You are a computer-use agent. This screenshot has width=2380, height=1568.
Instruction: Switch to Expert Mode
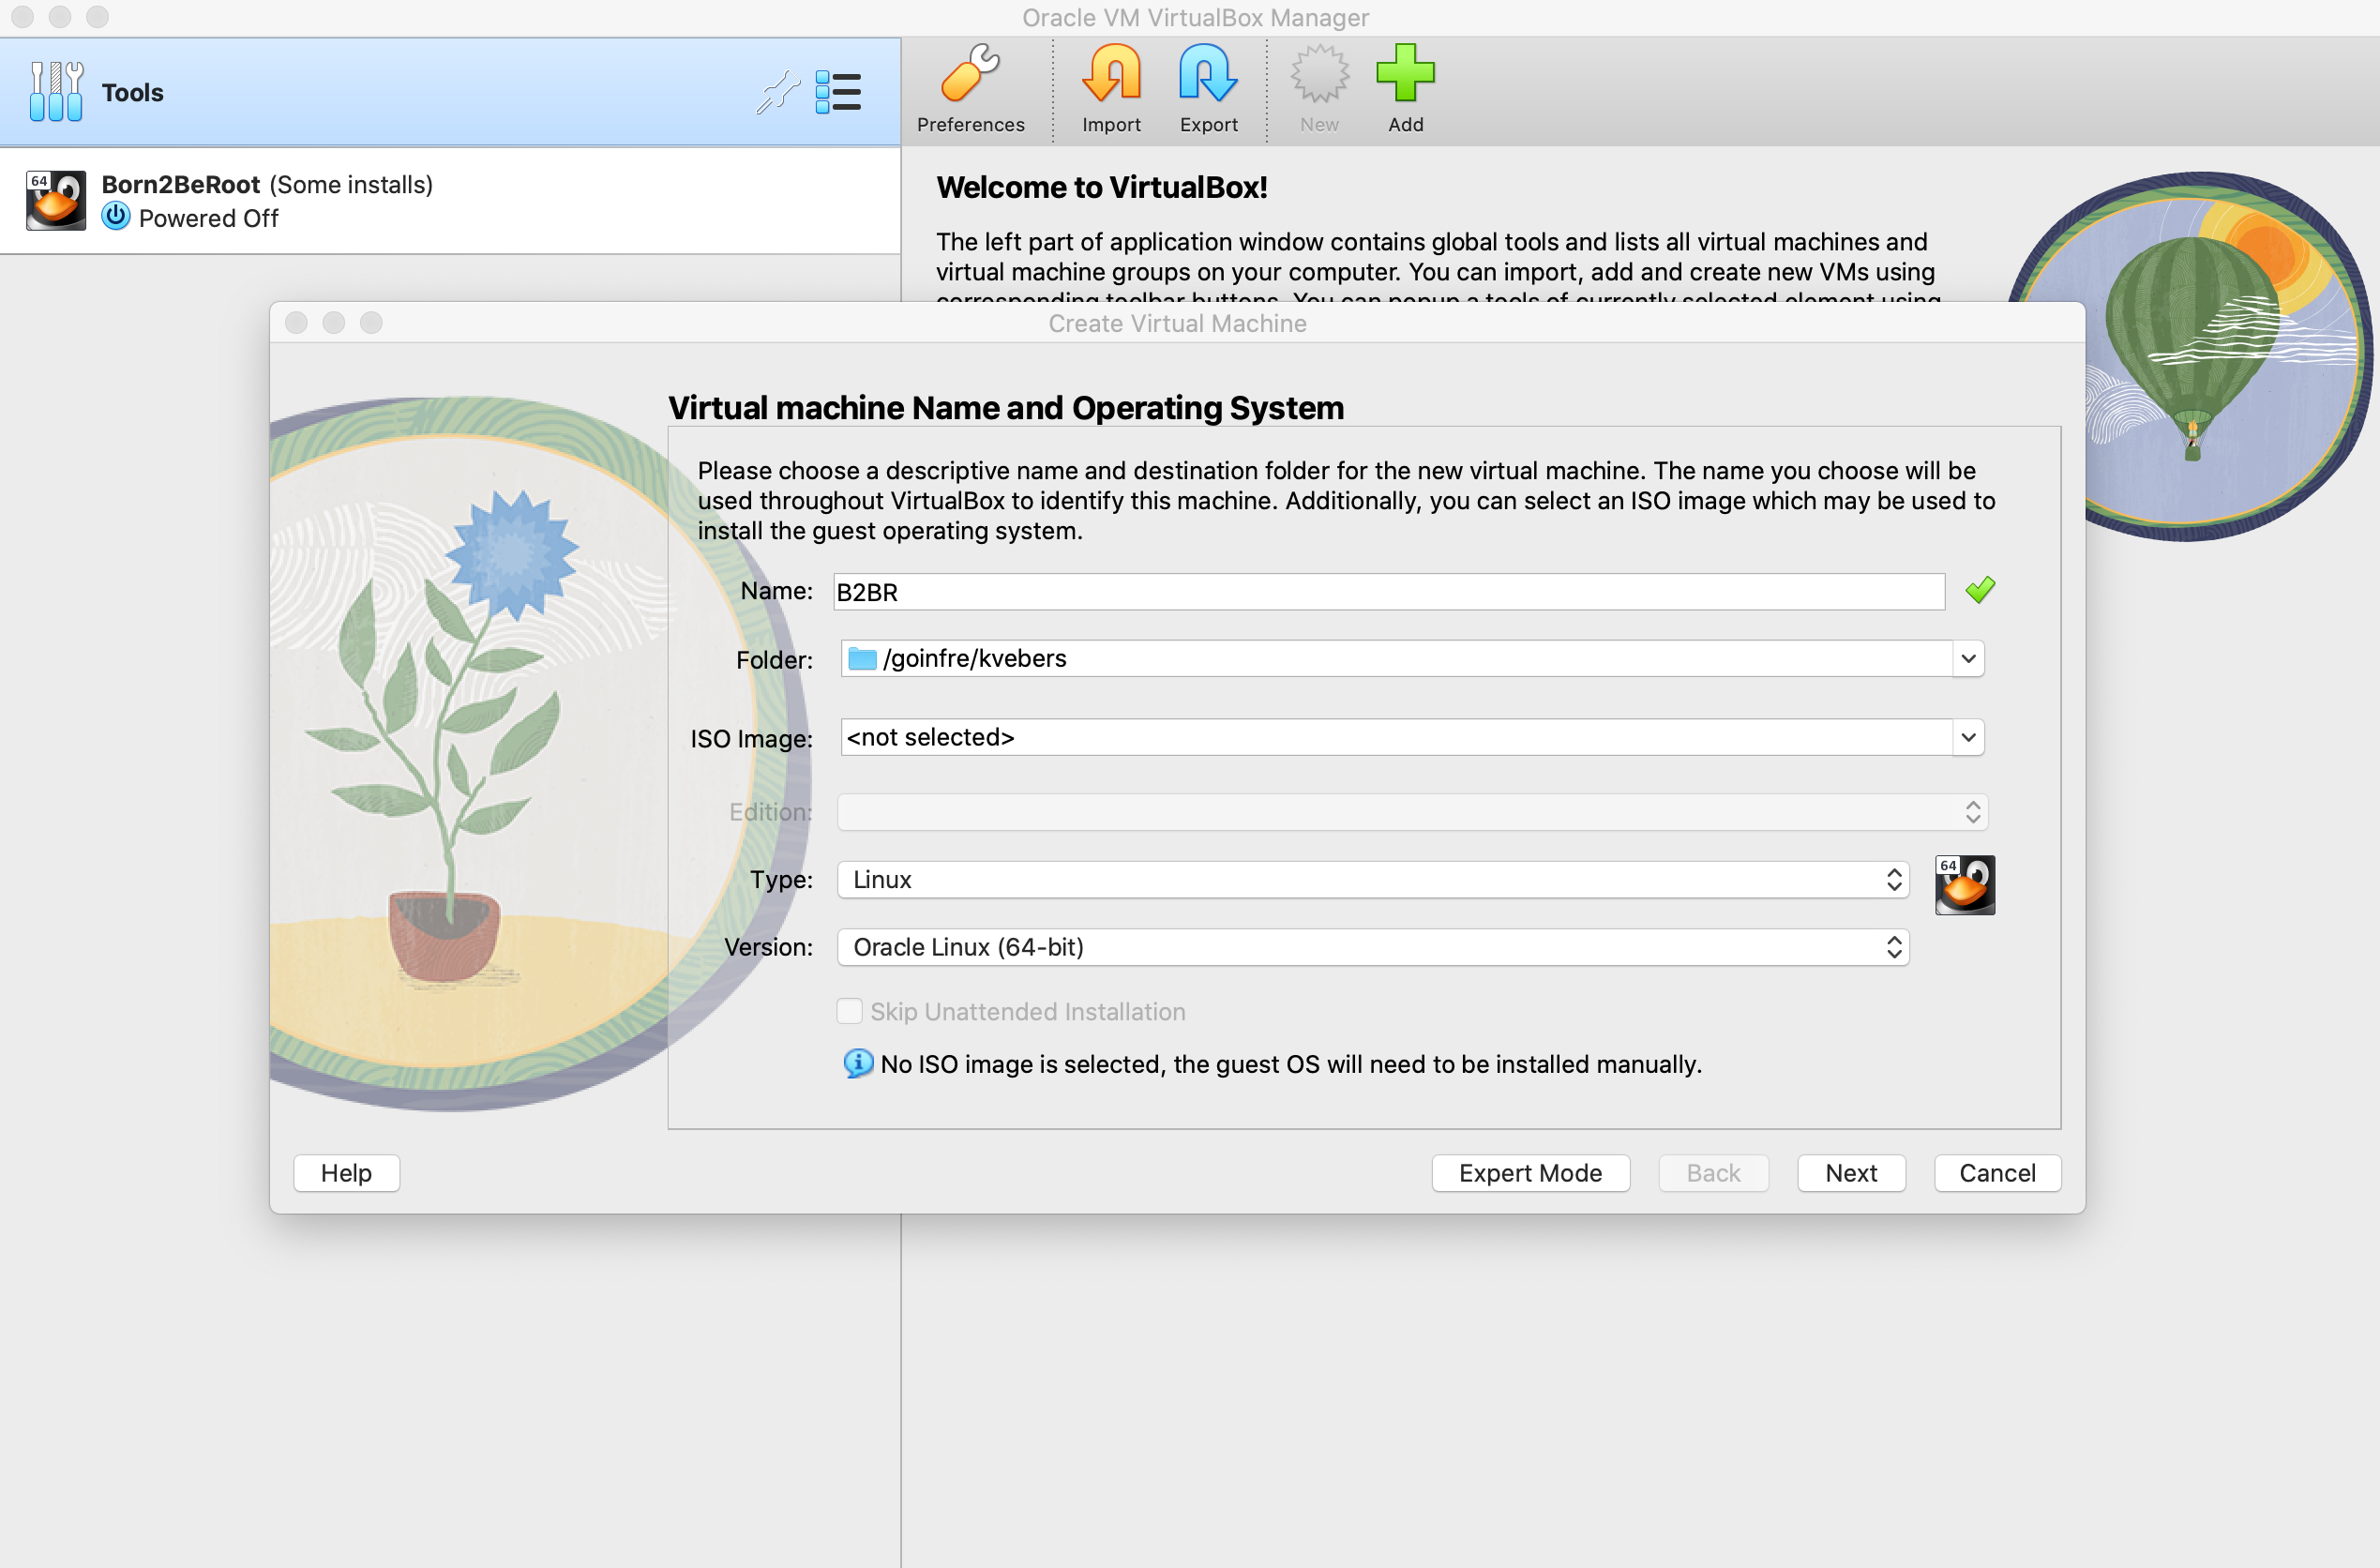1530,1173
